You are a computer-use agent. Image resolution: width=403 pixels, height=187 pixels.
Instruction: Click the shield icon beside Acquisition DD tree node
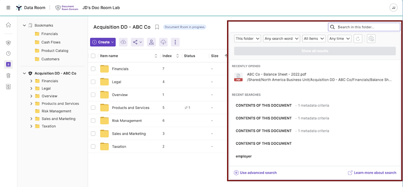pos(30,73)
